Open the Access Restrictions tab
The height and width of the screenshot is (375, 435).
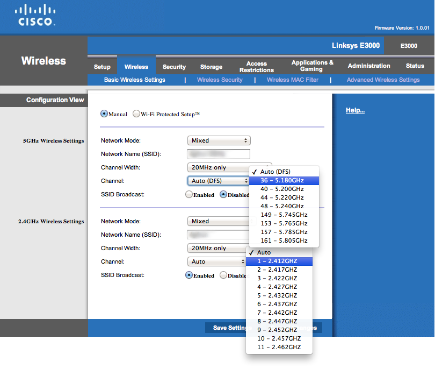pyautogui.click(x=257, y=67)
